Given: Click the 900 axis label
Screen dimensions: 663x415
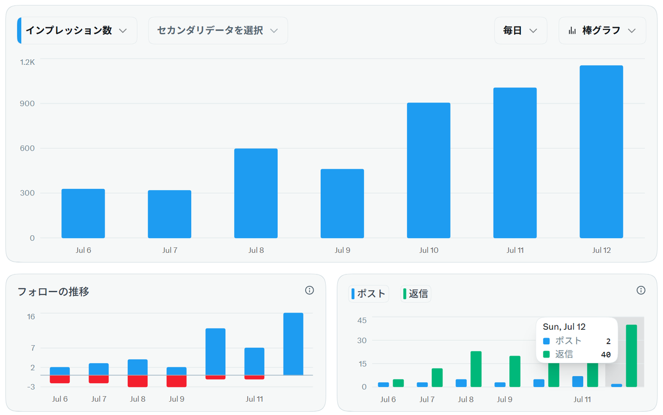Looking at the screenshot, I should click(27, 103).
